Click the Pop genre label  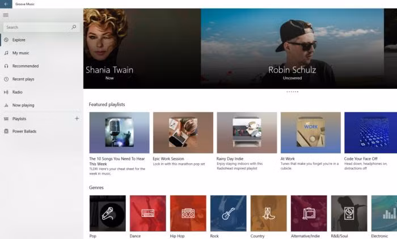pyautogui.click(x=93, y=236)
